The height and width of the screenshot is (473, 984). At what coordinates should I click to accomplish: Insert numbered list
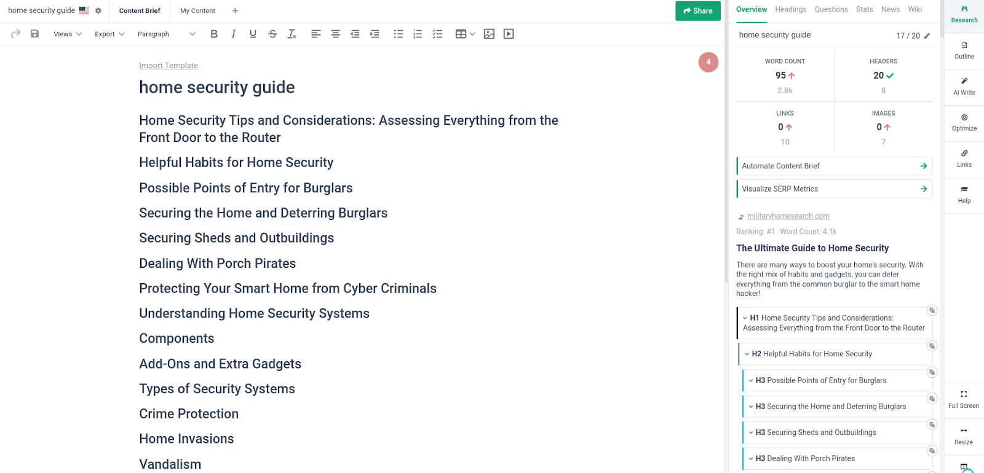(x=418, y=34)
